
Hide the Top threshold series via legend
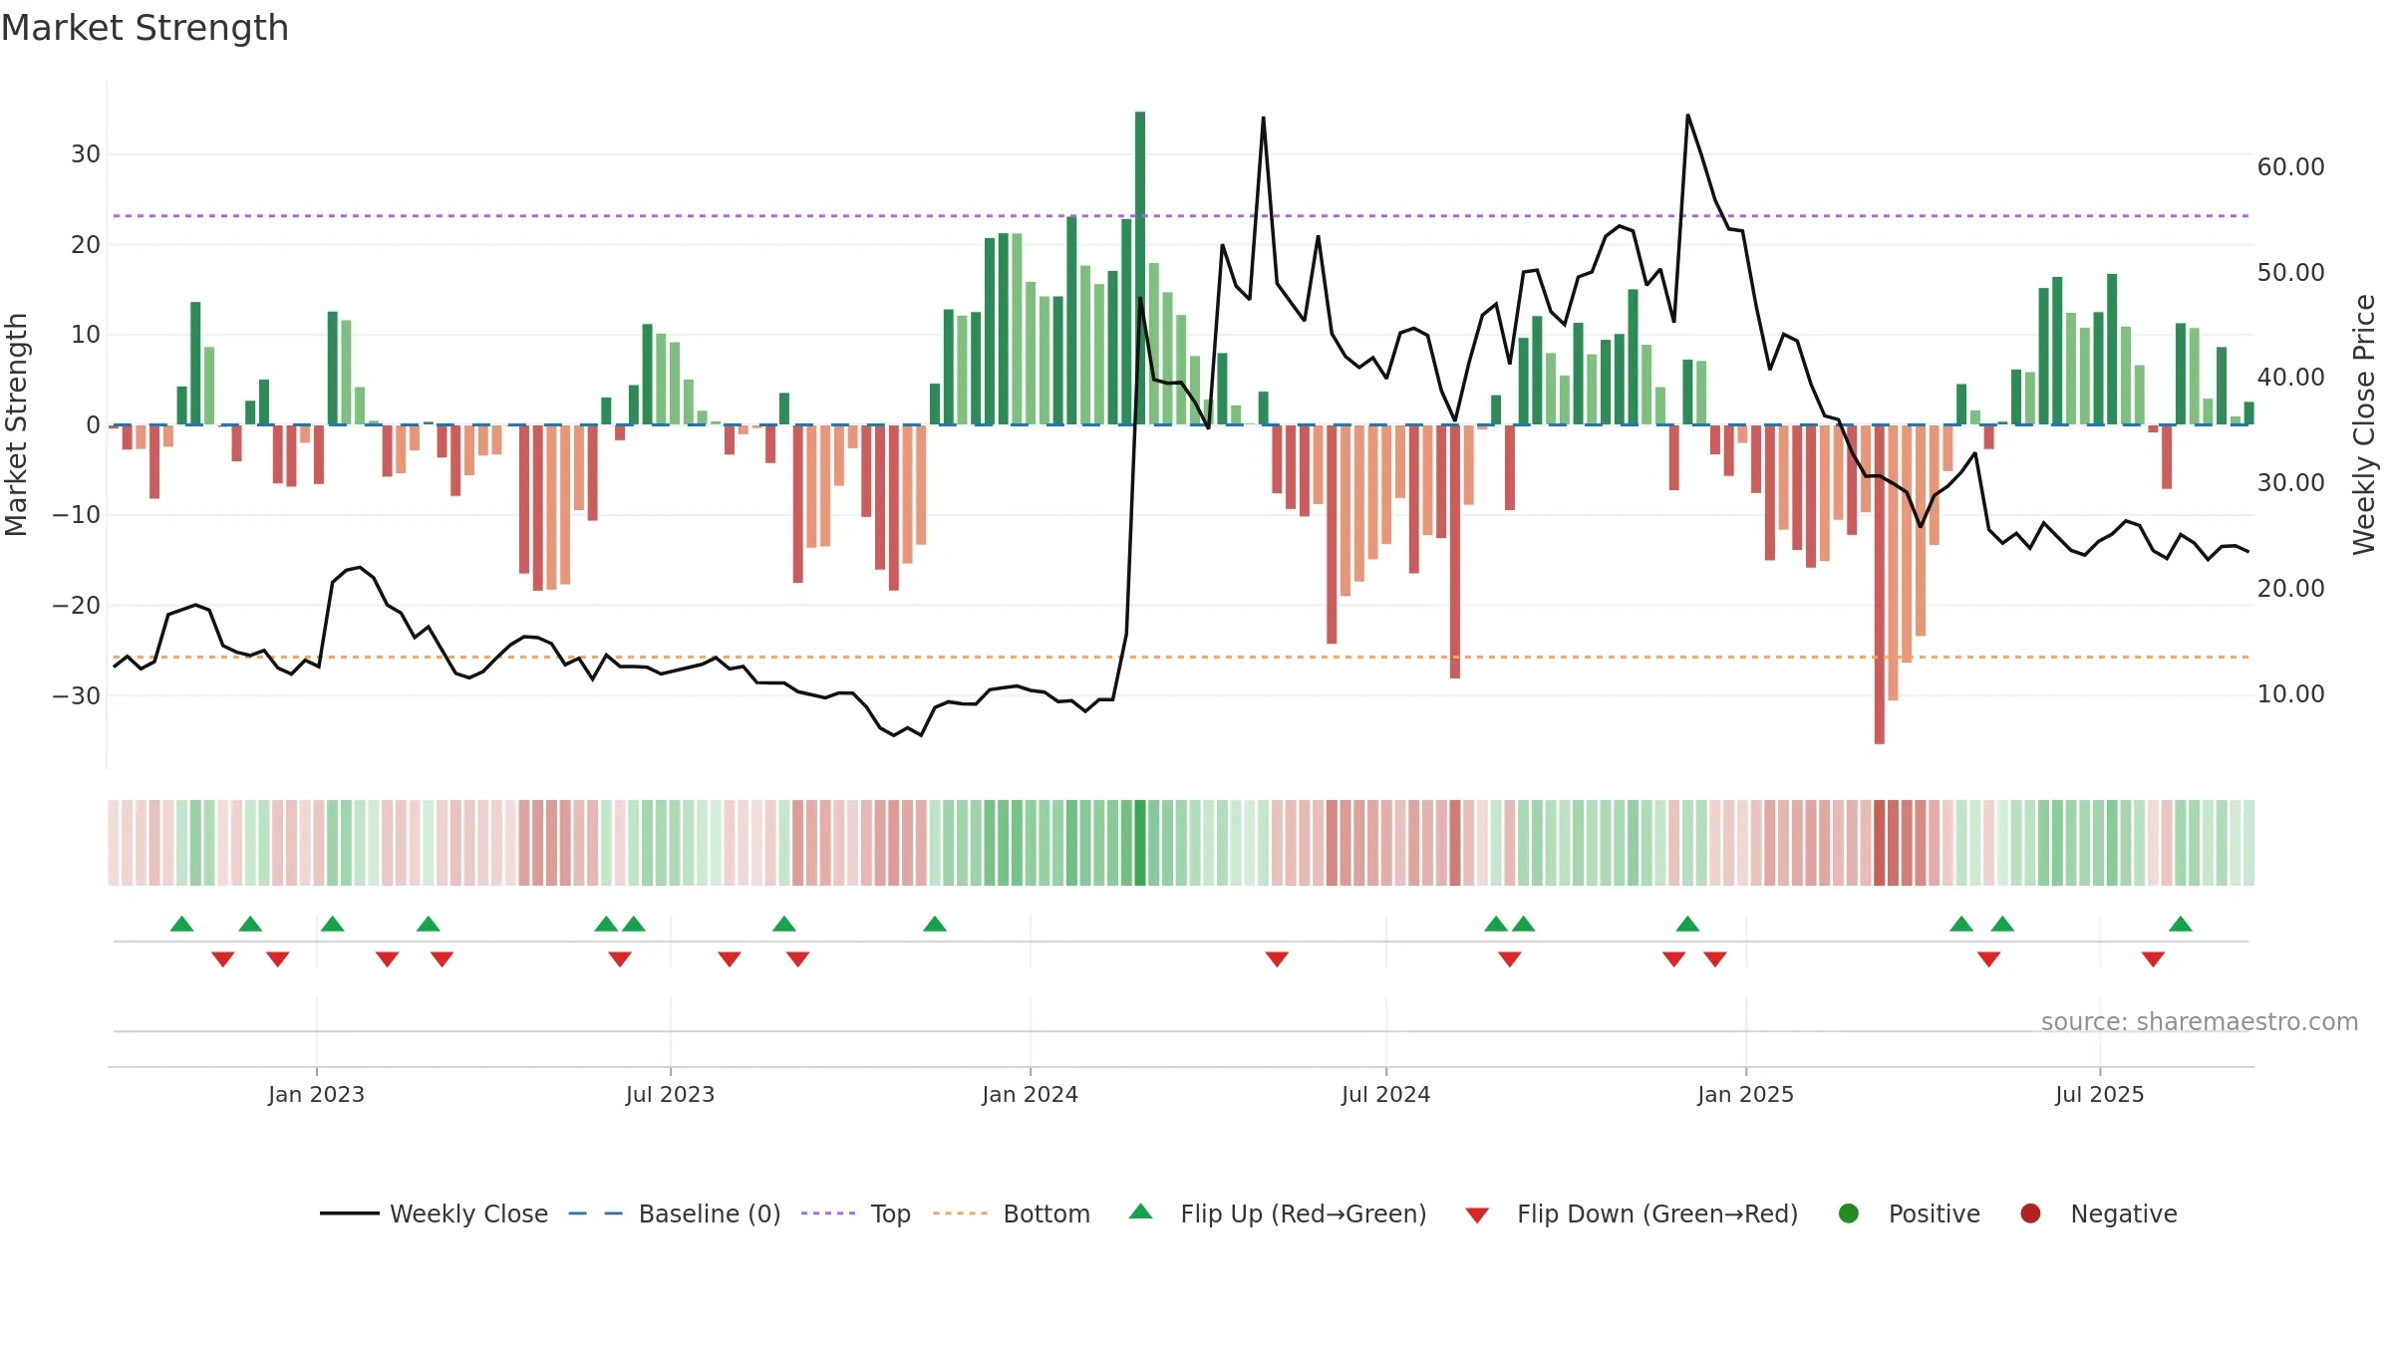pyautogui.click(x=856, y=1213)
